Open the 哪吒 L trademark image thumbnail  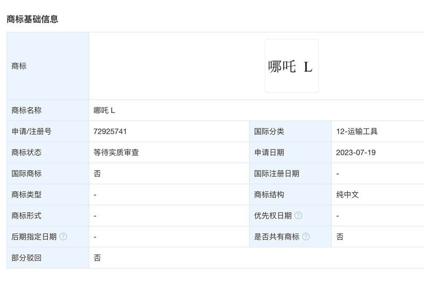(x=292, y=66)
